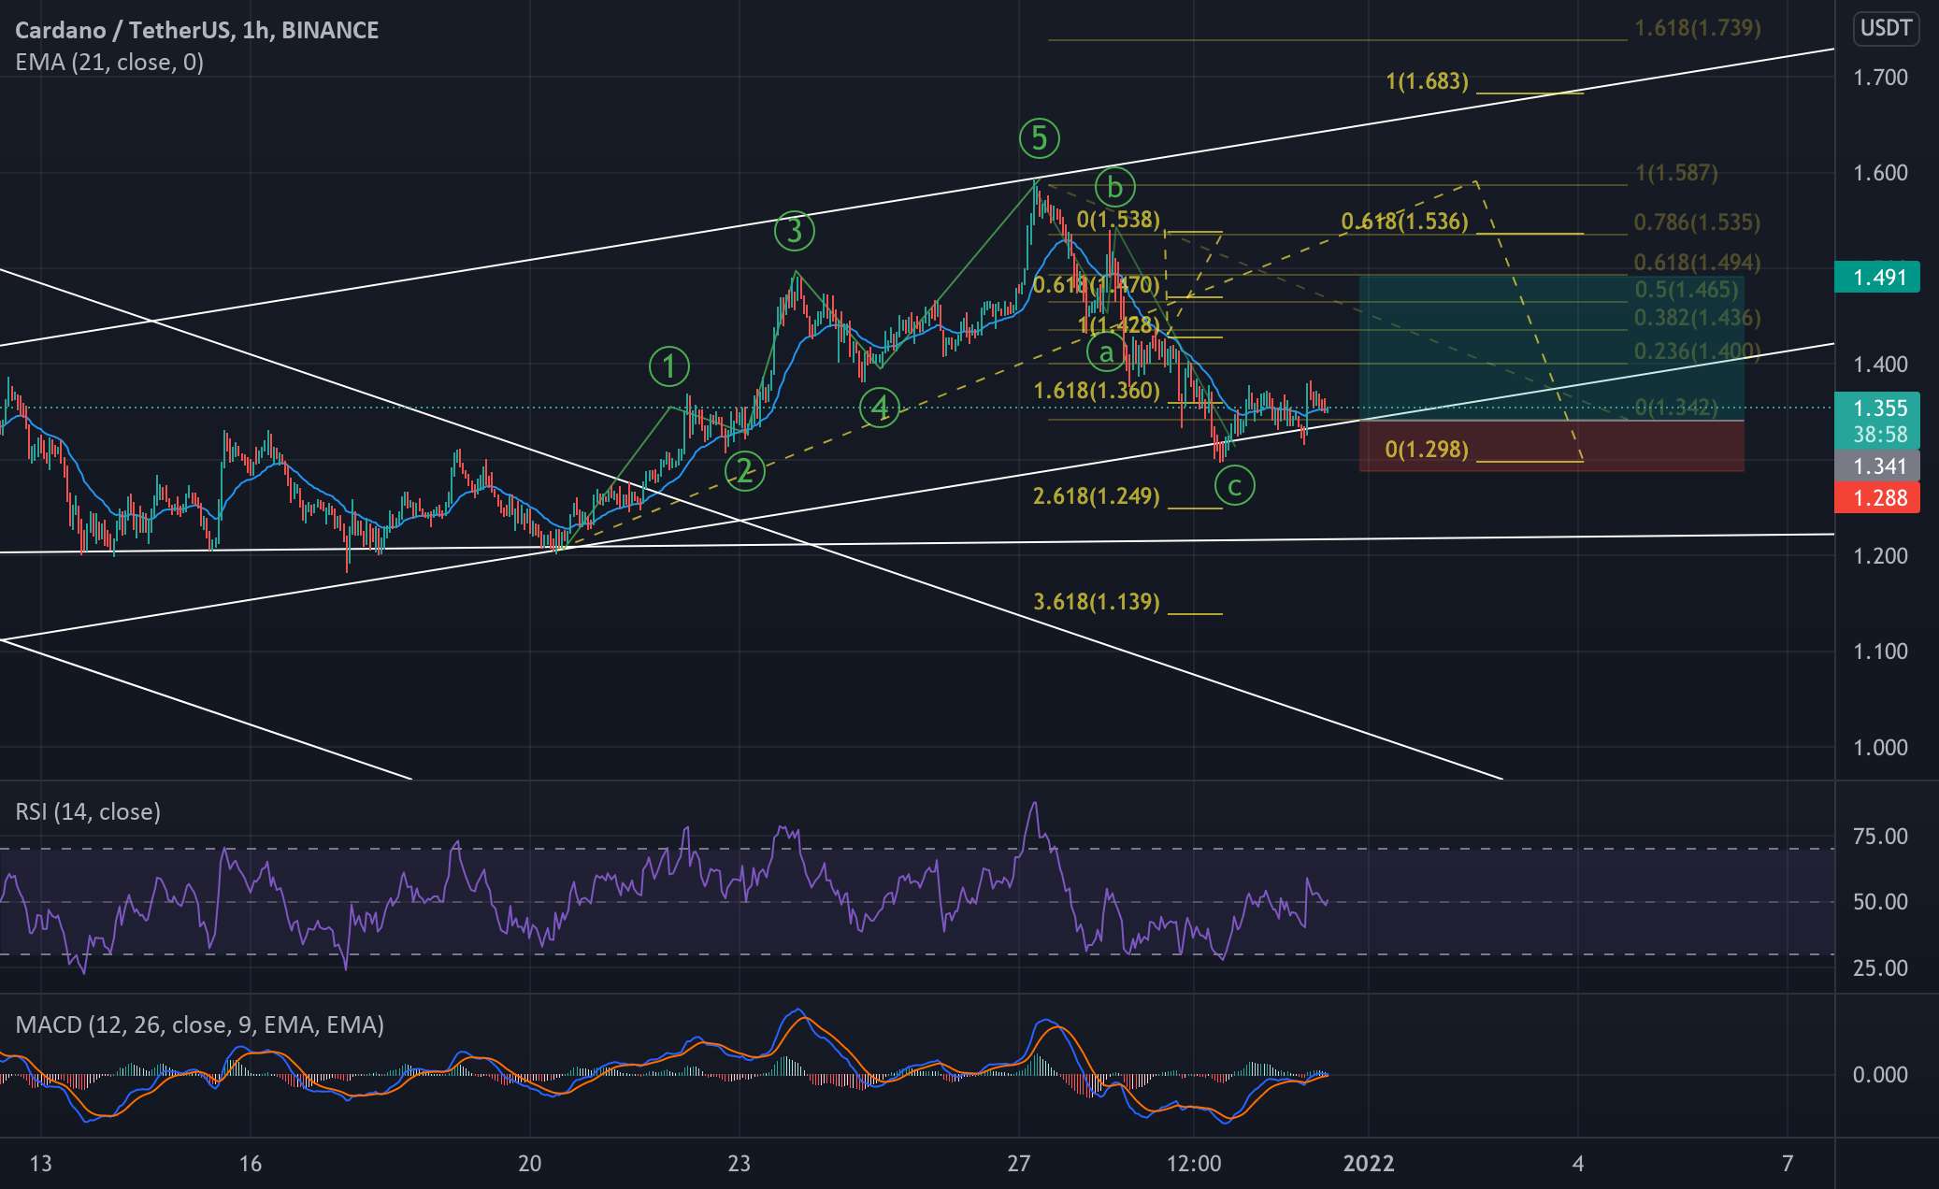The width and height of the screenshot is (1939, 1189).
Task: Click the 75.00 RSI scale label
Action: [x=1880, y=837]
